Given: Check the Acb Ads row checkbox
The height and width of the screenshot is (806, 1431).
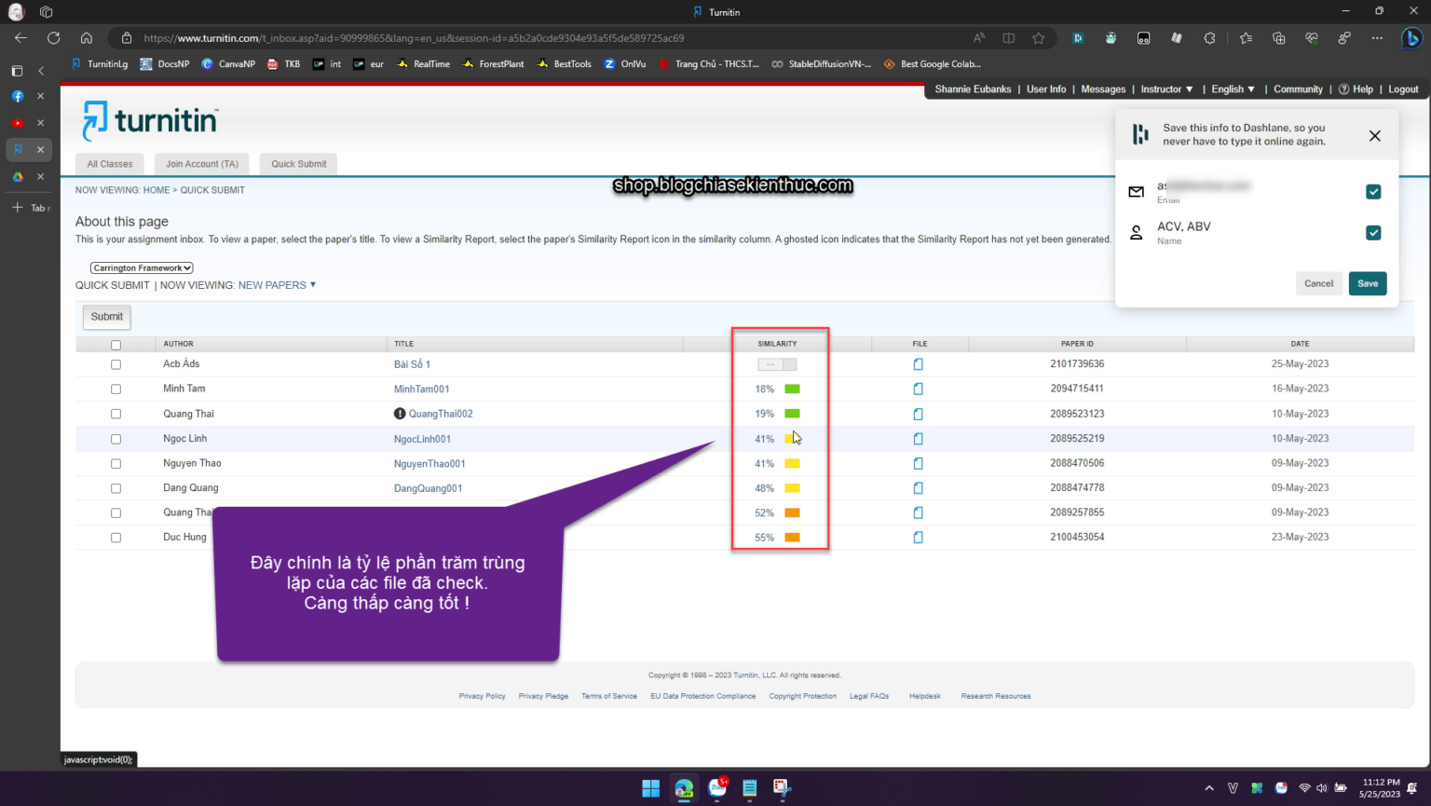Looking at the screenshot, I should coord(116,364).
